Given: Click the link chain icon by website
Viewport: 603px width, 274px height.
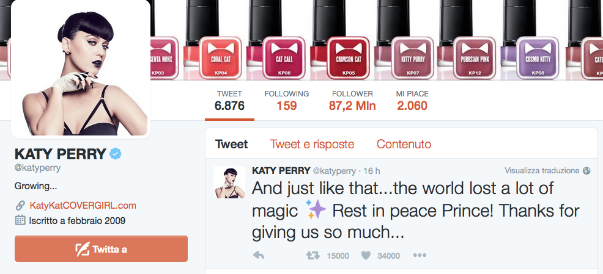Looking at the screenshot, I should tap(20, 206).
